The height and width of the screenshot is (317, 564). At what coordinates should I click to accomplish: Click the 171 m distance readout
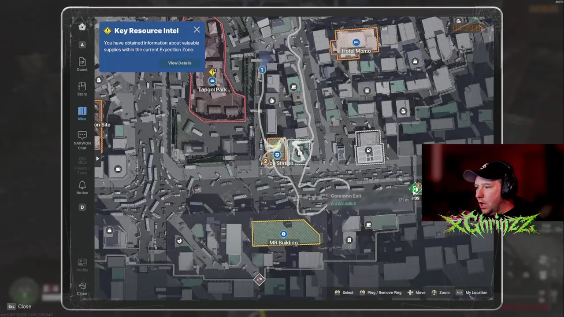403,200
